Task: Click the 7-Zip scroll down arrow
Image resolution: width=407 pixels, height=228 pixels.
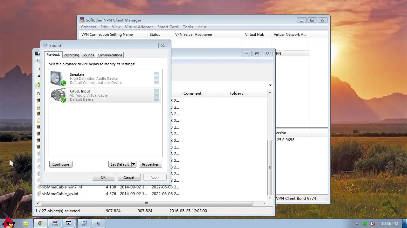Action: click(x=270, y=198)
